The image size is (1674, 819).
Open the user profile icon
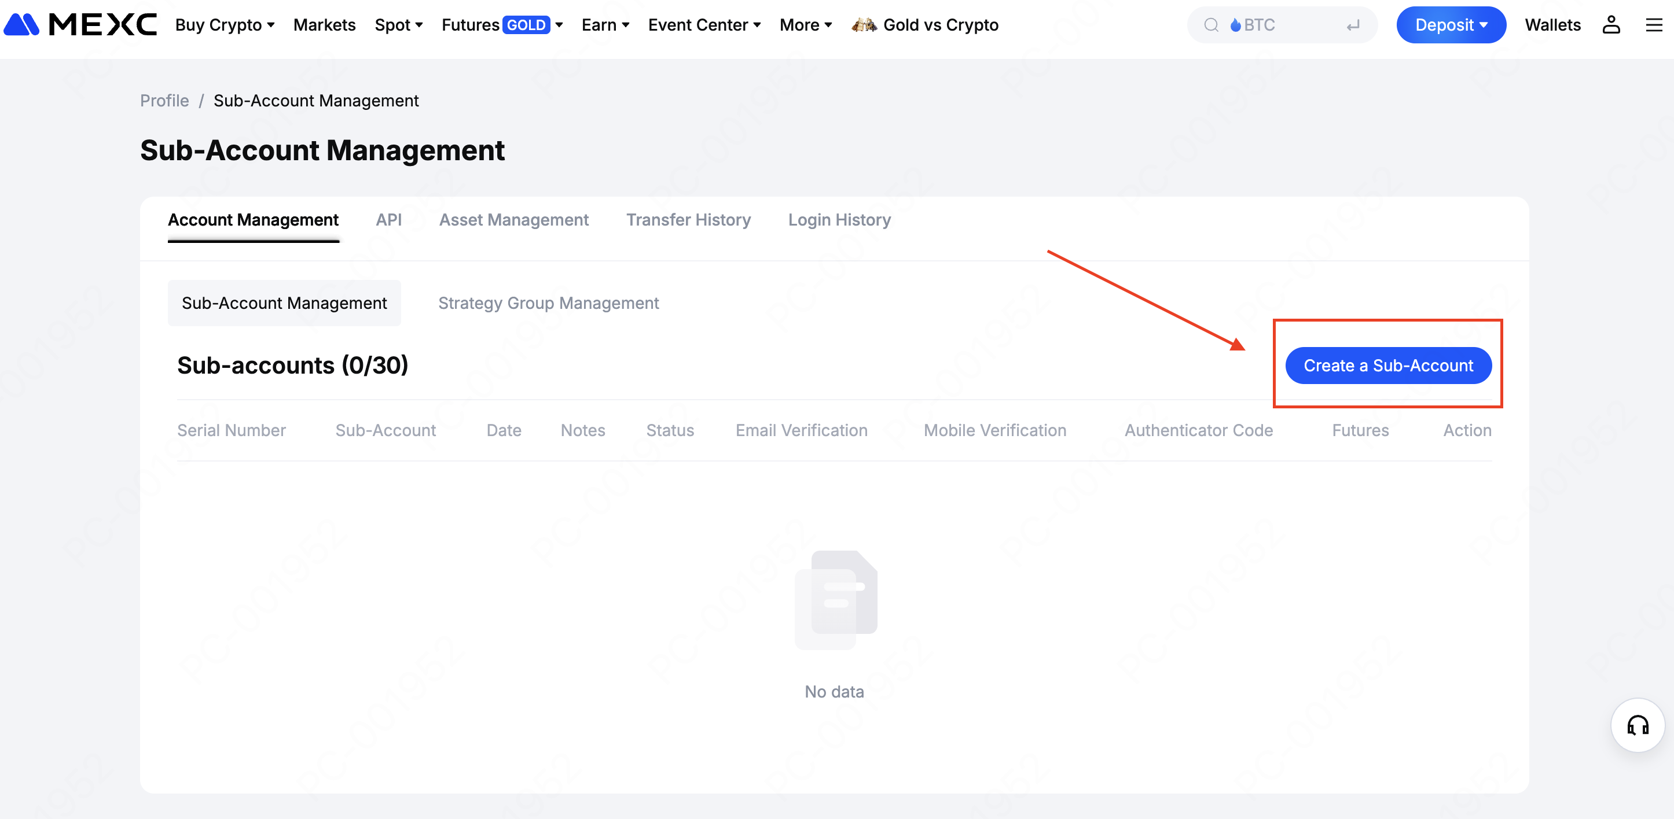pos(1610,25)
